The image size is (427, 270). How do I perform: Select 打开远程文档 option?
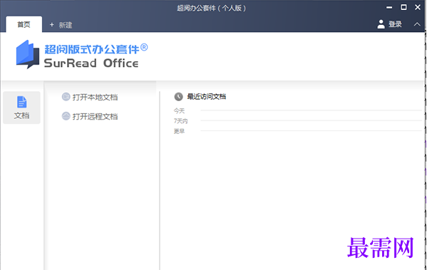(x=95, y=117)
